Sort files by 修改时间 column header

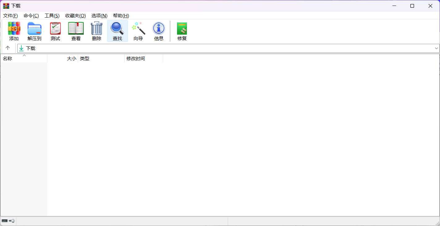136,59
